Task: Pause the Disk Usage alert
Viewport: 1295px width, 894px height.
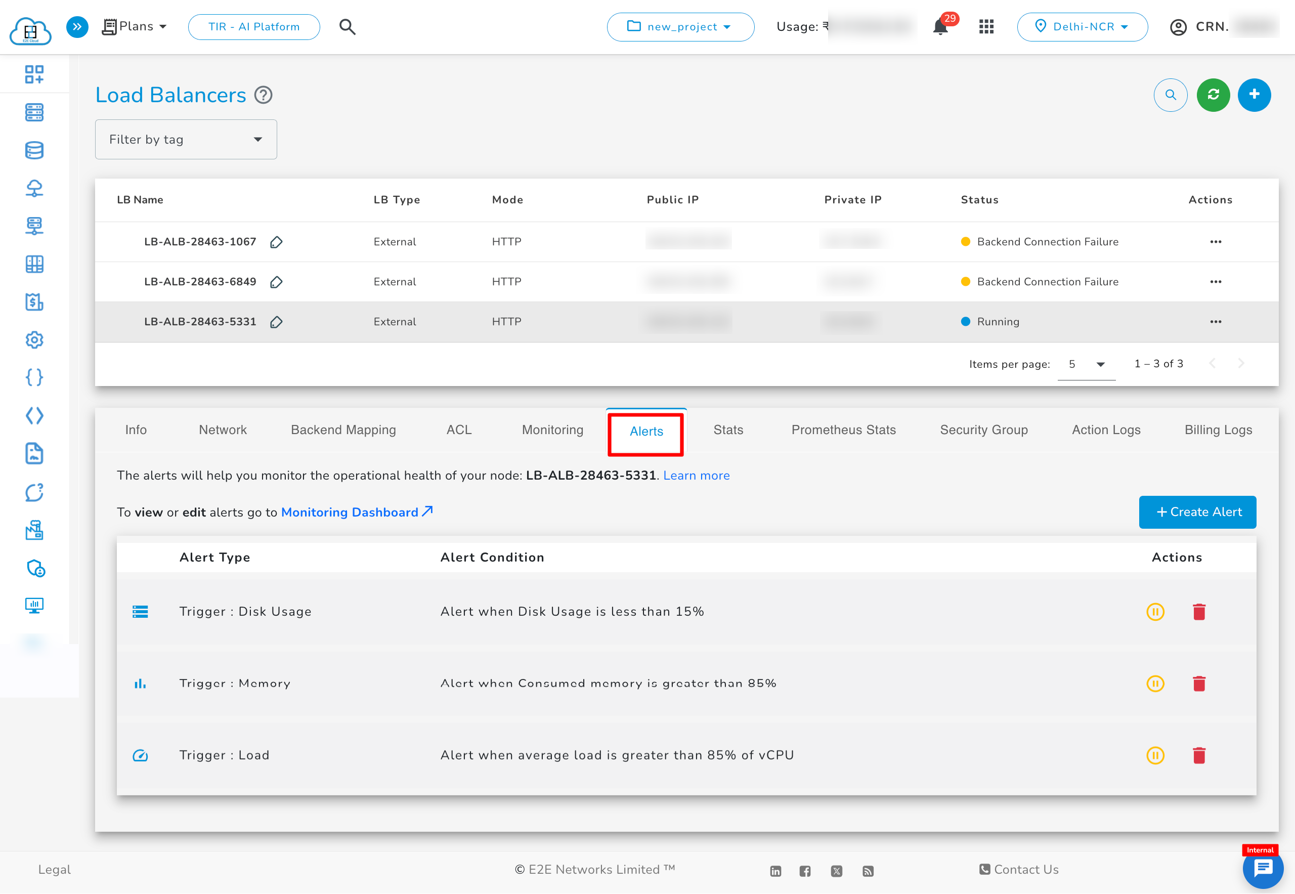Action: coord(1155,612)
